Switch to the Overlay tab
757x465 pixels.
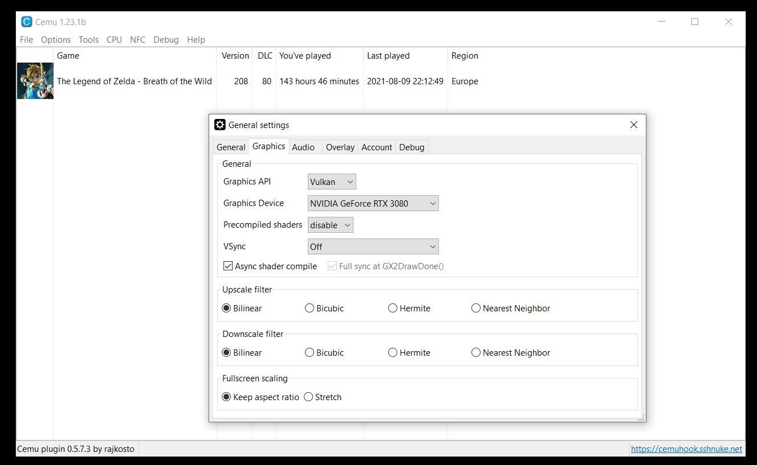coord(340,147)
